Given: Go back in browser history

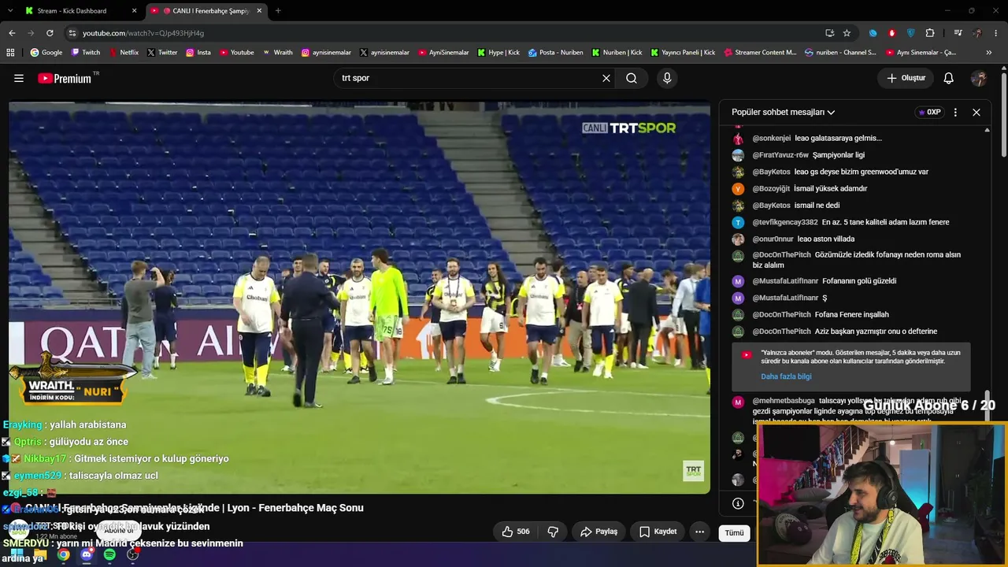Looking at the screenshot, I should tap(12, 33).
